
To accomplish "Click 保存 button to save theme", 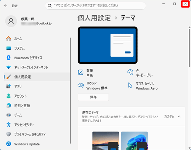I will point(93,97).
